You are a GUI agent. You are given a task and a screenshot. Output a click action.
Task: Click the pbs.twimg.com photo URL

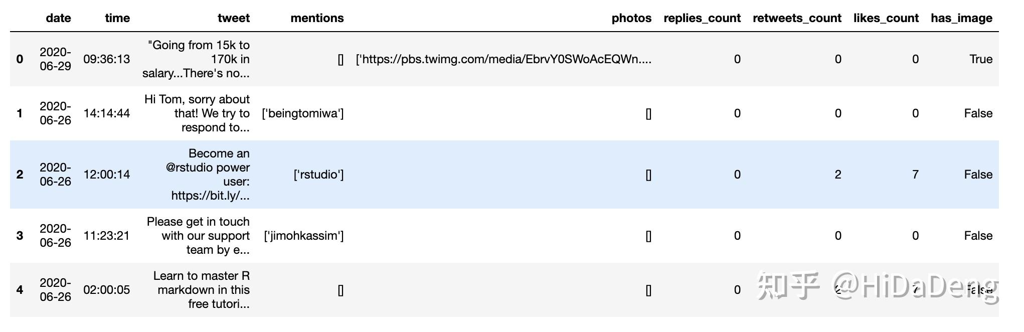pos(503,59)
